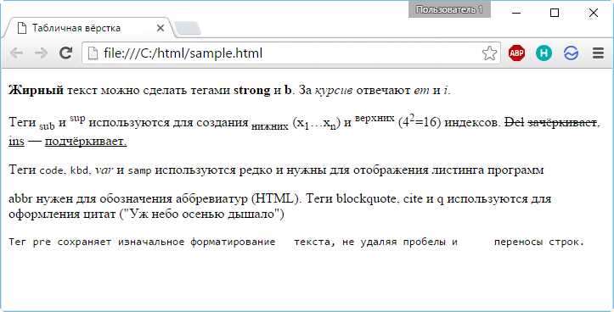Bookmark this page with the star icon
Screen dimensions: 614x312
click(489, 53)
